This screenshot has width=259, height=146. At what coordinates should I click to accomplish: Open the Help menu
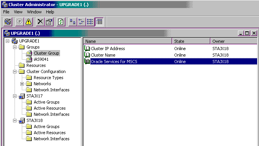(50, 12)
